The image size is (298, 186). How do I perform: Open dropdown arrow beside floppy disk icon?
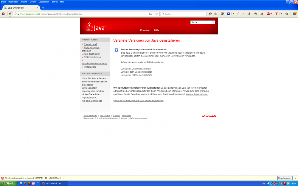[233, 14]
